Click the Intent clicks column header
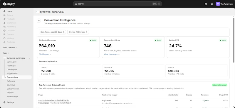This screenshot has height=108, width=235. [x=173, y=95]
